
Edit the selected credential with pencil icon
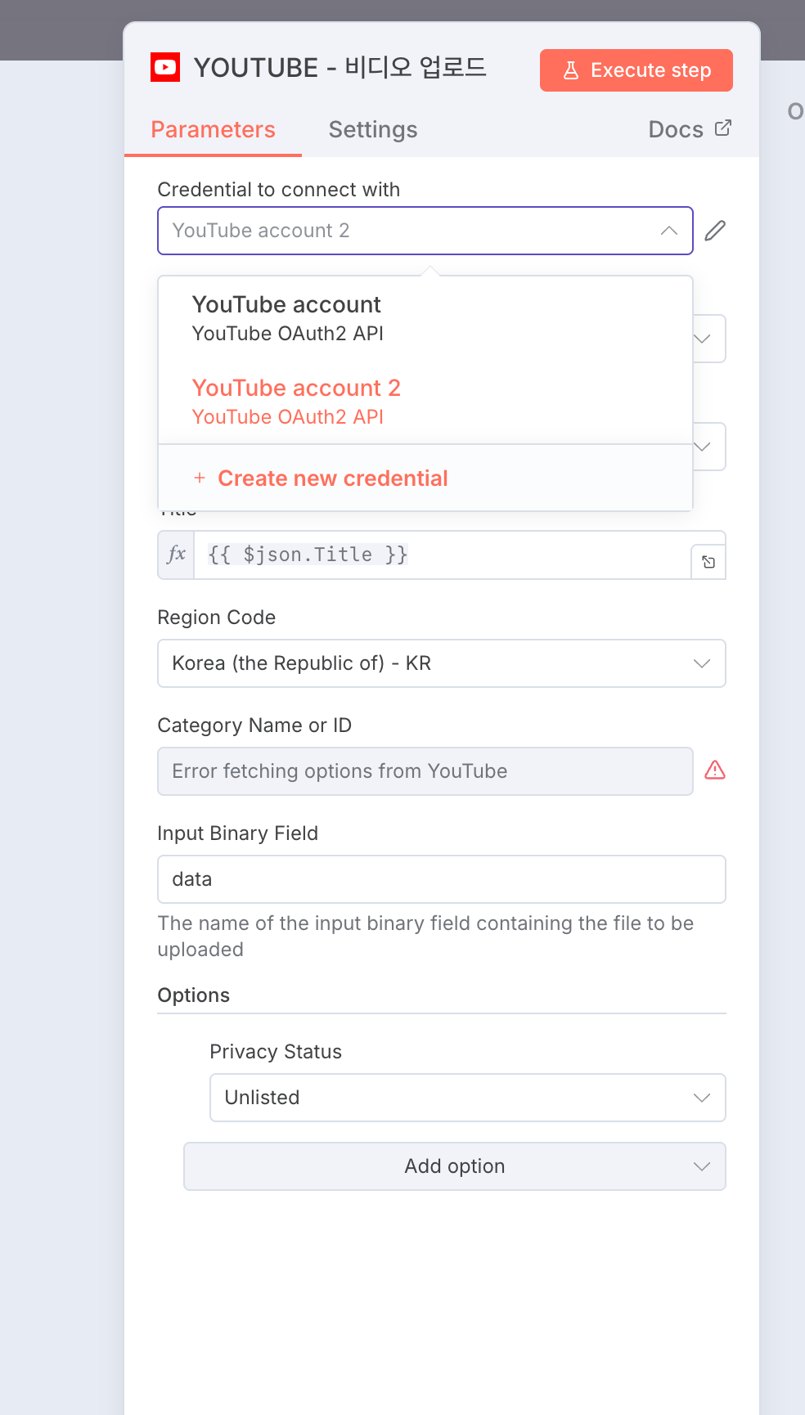click(x=715, y=231)
